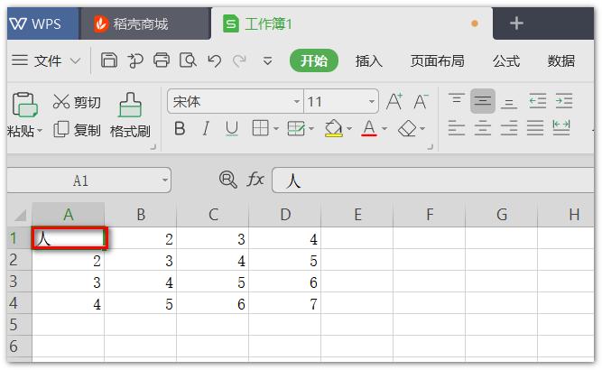Toggle Italic formatting
Viewport: 602px width, 370px height.
pos(206,128)
